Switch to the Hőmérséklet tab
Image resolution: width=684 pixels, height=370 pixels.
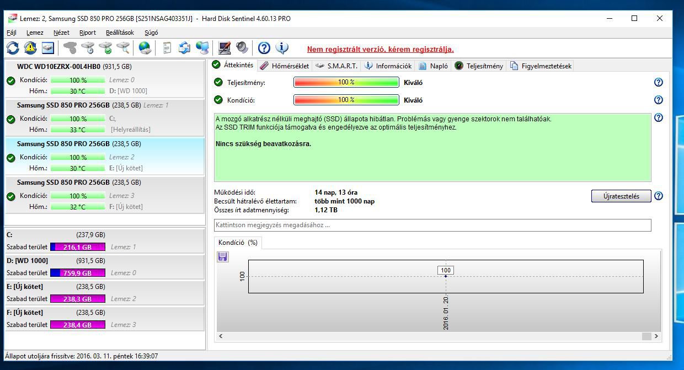[x=284, y=66]
